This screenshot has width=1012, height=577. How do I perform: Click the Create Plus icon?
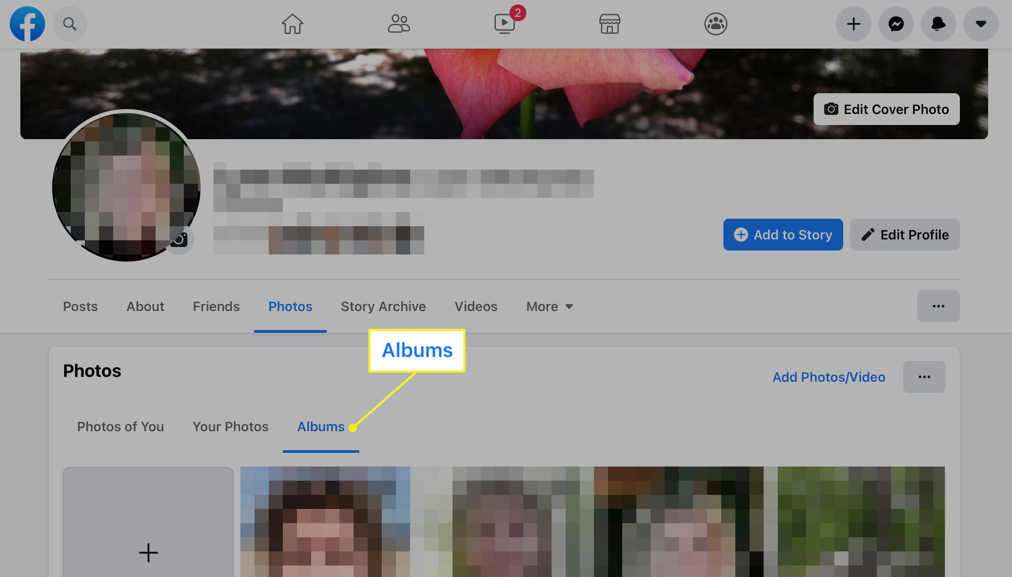pyautogui.click(x=853, y=23)
